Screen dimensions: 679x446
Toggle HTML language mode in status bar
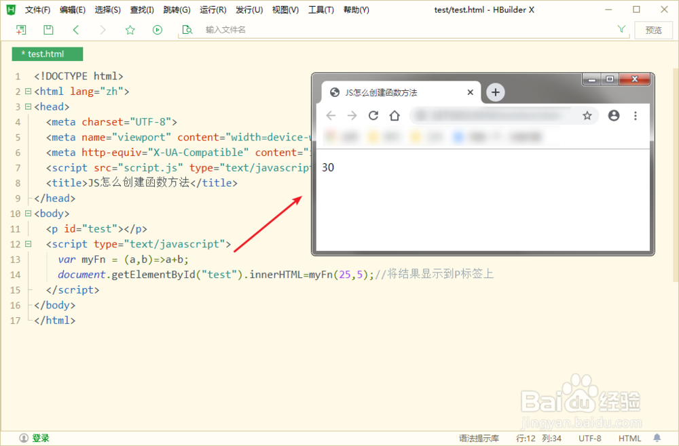629,438
